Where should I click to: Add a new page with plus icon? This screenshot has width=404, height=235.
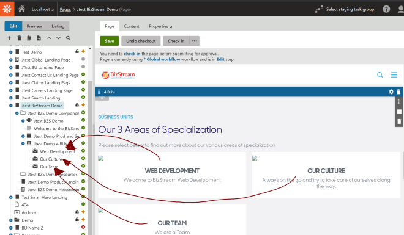pos(10,38)
